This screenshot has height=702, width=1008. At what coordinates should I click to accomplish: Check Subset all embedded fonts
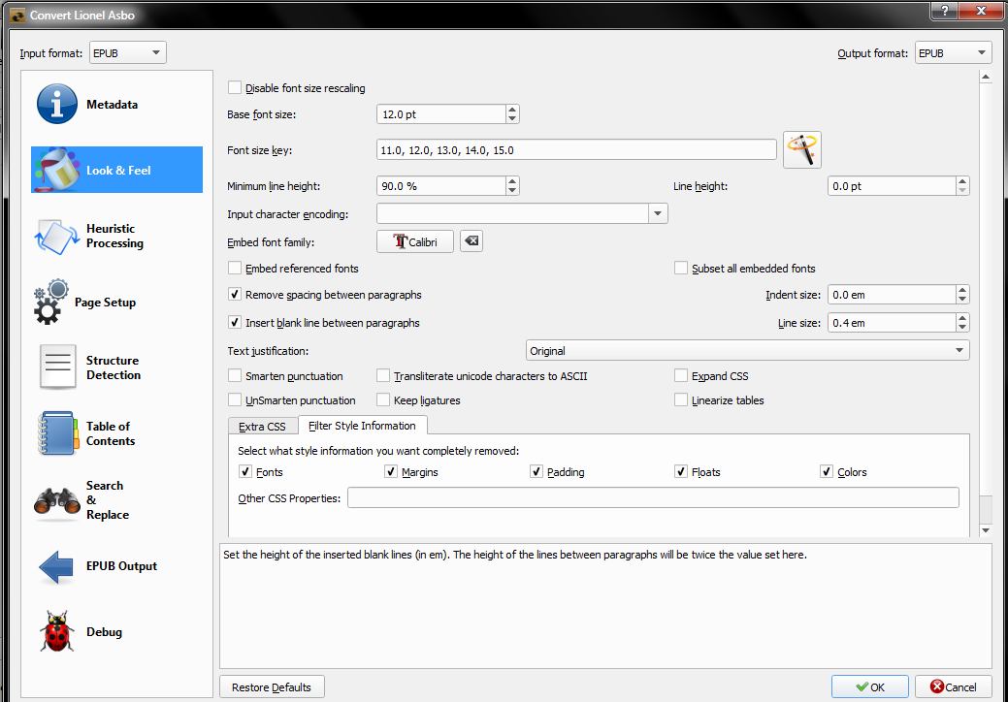pyautogui.click(x=681, y=268)
